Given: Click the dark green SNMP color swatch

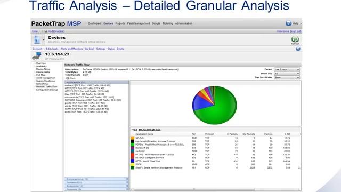Looking at the screenshot, I should (133, 167).
